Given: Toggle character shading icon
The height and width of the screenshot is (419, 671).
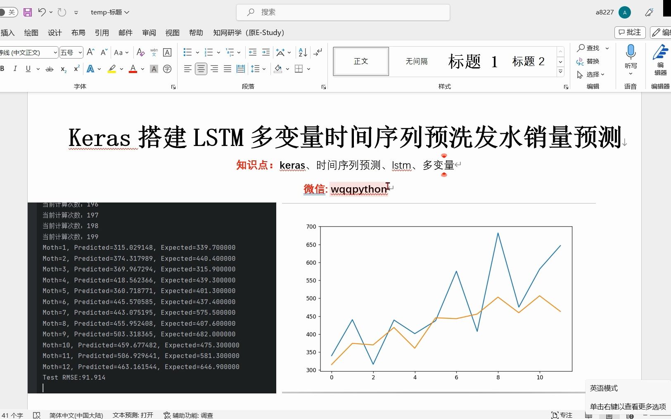Looking at the screenshot, I should [154, 69].
